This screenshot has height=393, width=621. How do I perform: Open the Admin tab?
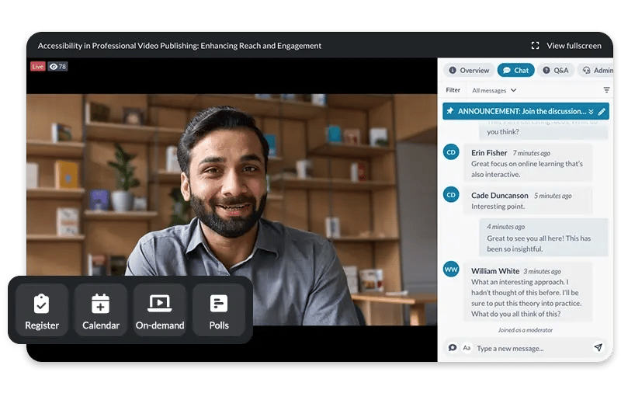[596, 71]
